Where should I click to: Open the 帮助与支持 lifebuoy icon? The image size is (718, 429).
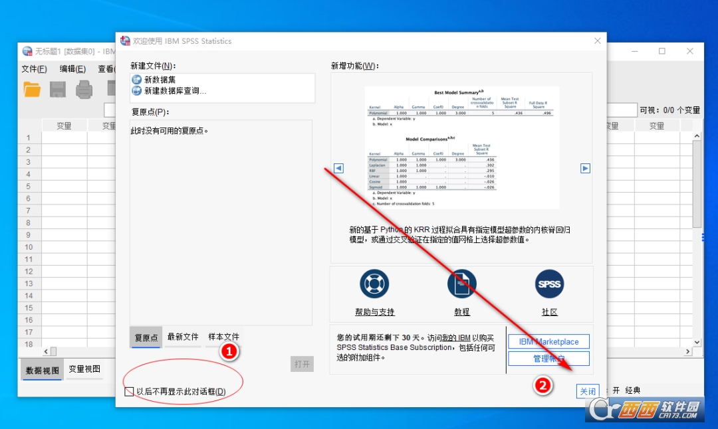pos(374,284)
